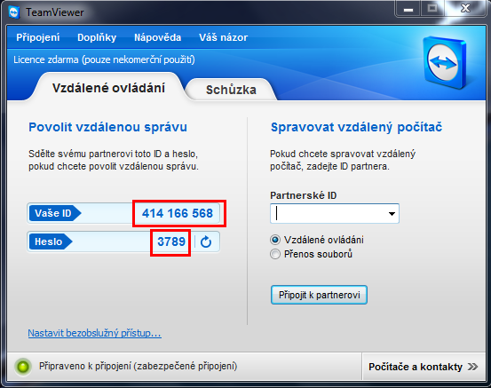This screenshot has width=491, height=388.
Task: Select the Přenos souborů radio button
Action: 275,254
